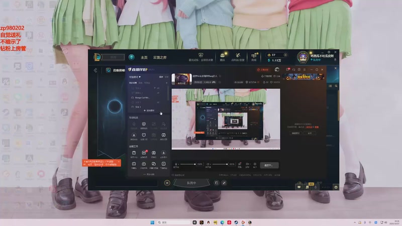This screenshot has height=226, width=402.
Task: Click the bug report icon at bottom right
Action: click(336, 187)
